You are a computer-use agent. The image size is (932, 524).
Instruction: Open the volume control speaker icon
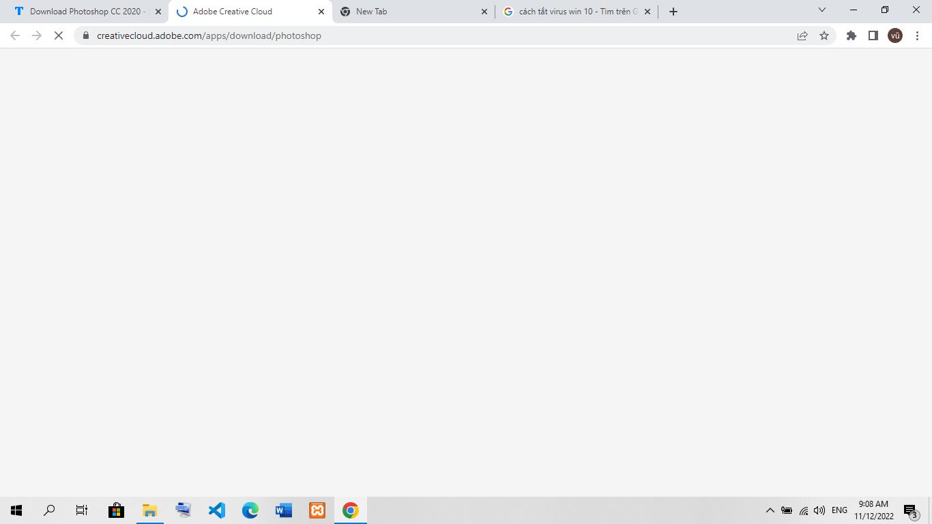[819, 510]
